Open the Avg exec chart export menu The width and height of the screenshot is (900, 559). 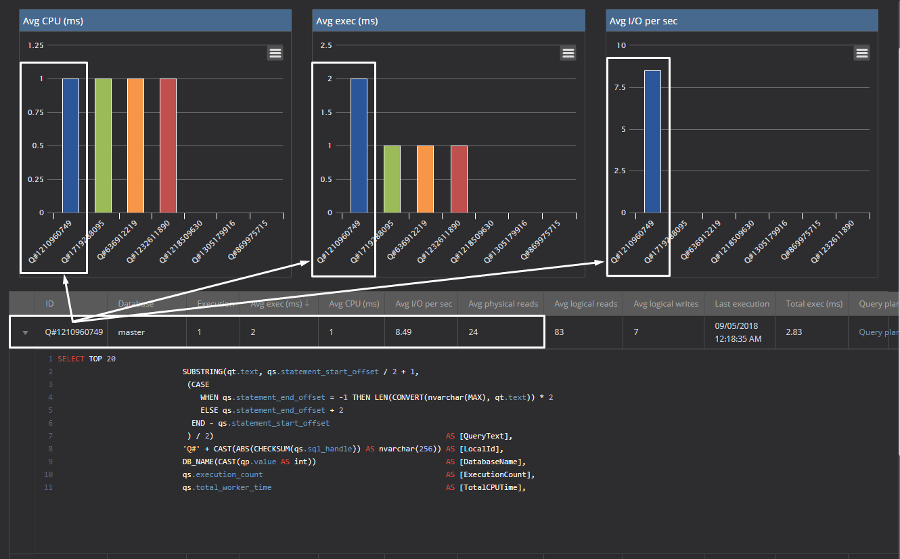[568, 52]
